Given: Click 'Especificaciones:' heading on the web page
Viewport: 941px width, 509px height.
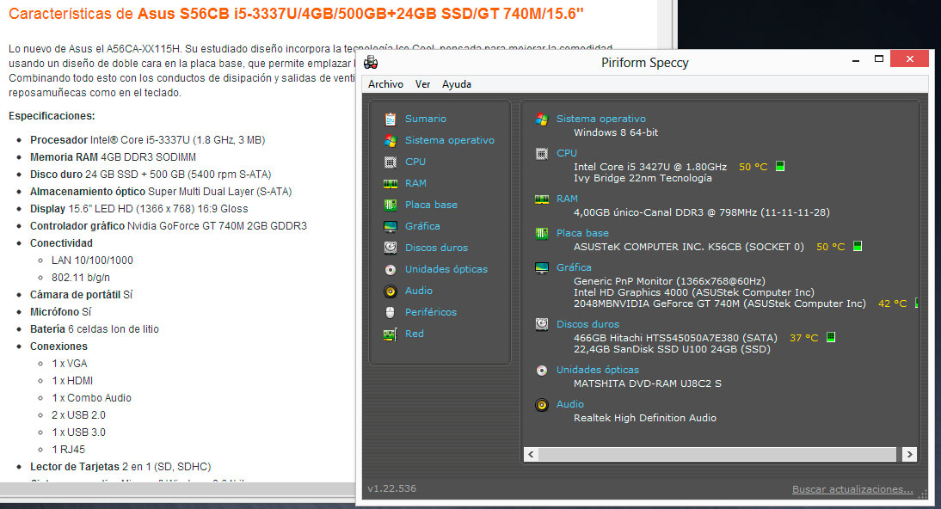Looking at the screenshot, I should click(x=52, y=116).
